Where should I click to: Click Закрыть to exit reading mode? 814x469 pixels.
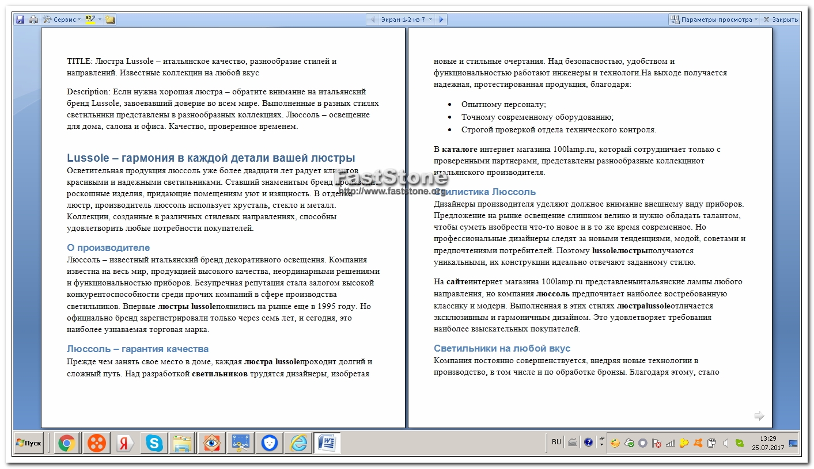(x=781, y=20)
